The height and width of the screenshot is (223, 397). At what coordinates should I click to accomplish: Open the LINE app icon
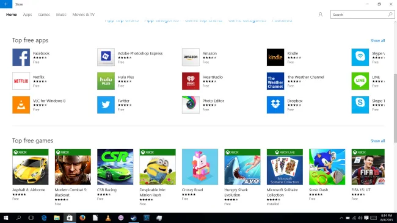(x=360, y=81)
